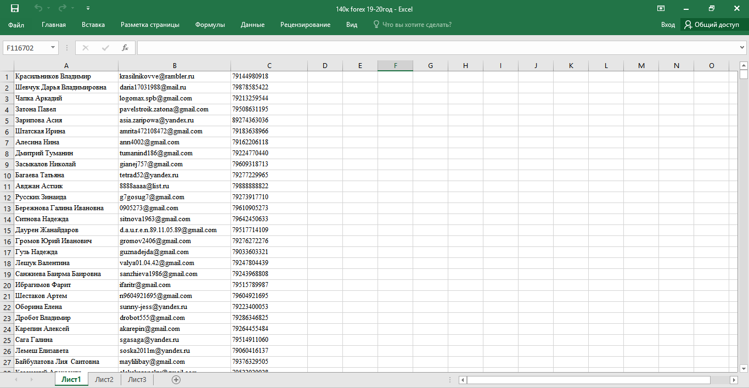Click the Redo arrow icon
Screen dimensions: 749x388
click(62, 9)
